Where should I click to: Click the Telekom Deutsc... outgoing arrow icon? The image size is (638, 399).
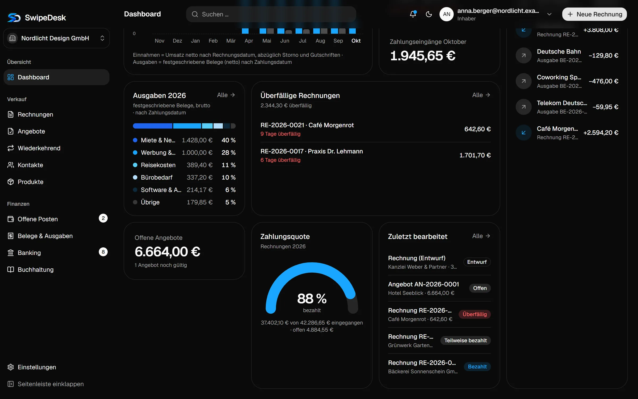pyautogui.click(x=523, y=107)
